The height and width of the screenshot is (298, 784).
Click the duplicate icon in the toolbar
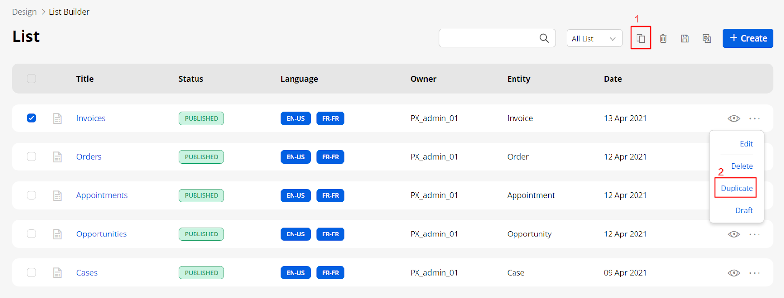pyautogui.click(x=640, y=38)
